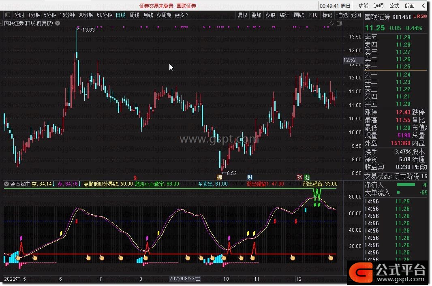Toggle the side panel icon above the price axis
The height and width of the screenshot is (286, 432).
tap(339, 23)
